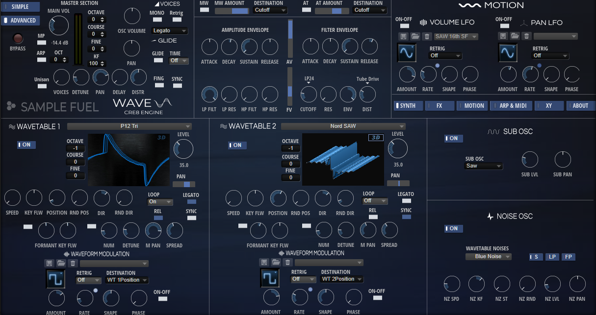Select SIMPLE view mode
The width and height of the screenshot is (596, 315).
(20, 7)
